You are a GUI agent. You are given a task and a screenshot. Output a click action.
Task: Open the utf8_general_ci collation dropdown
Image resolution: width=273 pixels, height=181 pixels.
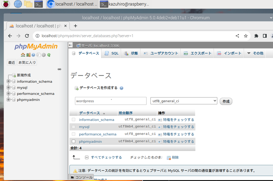click(x=184, y=101)
